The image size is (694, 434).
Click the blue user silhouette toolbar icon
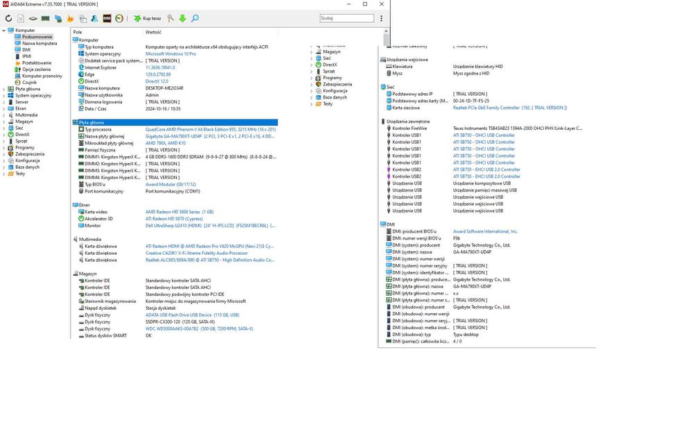pos(94,19)
